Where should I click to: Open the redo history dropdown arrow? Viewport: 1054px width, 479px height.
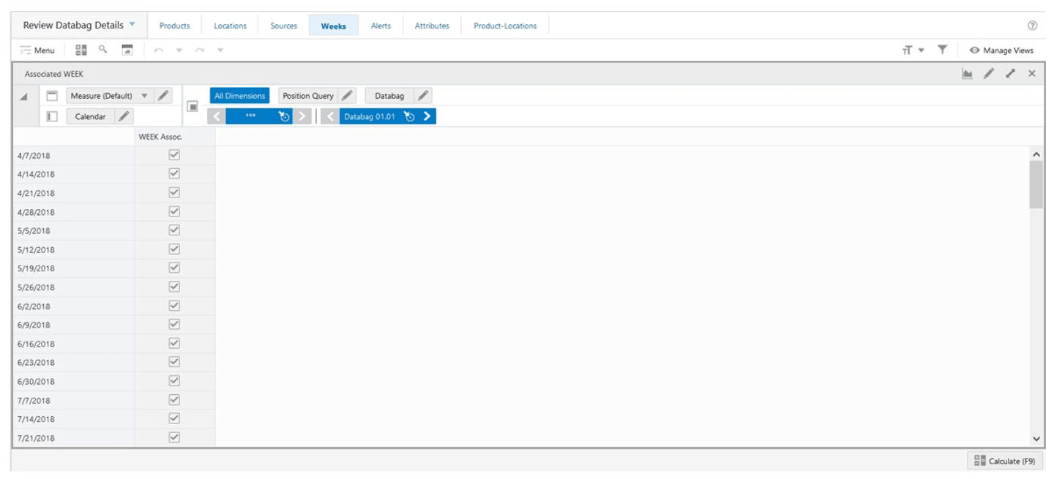(220, 50)
